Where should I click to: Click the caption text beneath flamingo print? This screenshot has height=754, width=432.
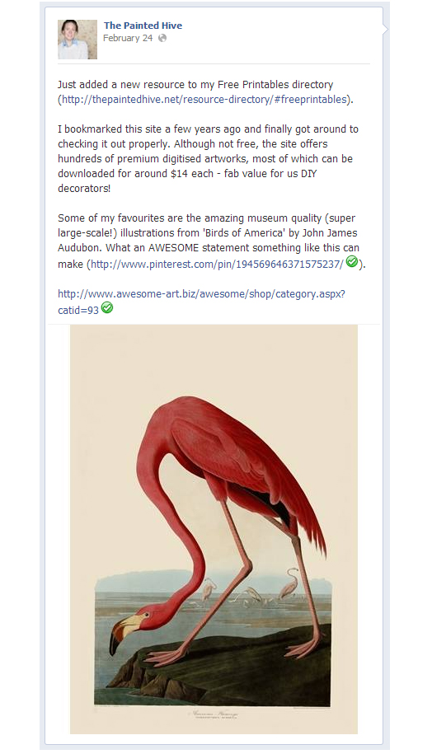pyautogui.click(x=215, y=715)
